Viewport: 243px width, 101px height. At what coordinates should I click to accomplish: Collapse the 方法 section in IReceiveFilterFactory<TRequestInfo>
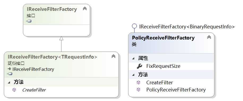tap(9, 82)
